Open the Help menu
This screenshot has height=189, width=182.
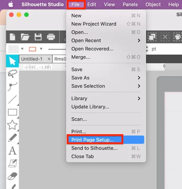(x=173, y=4)
